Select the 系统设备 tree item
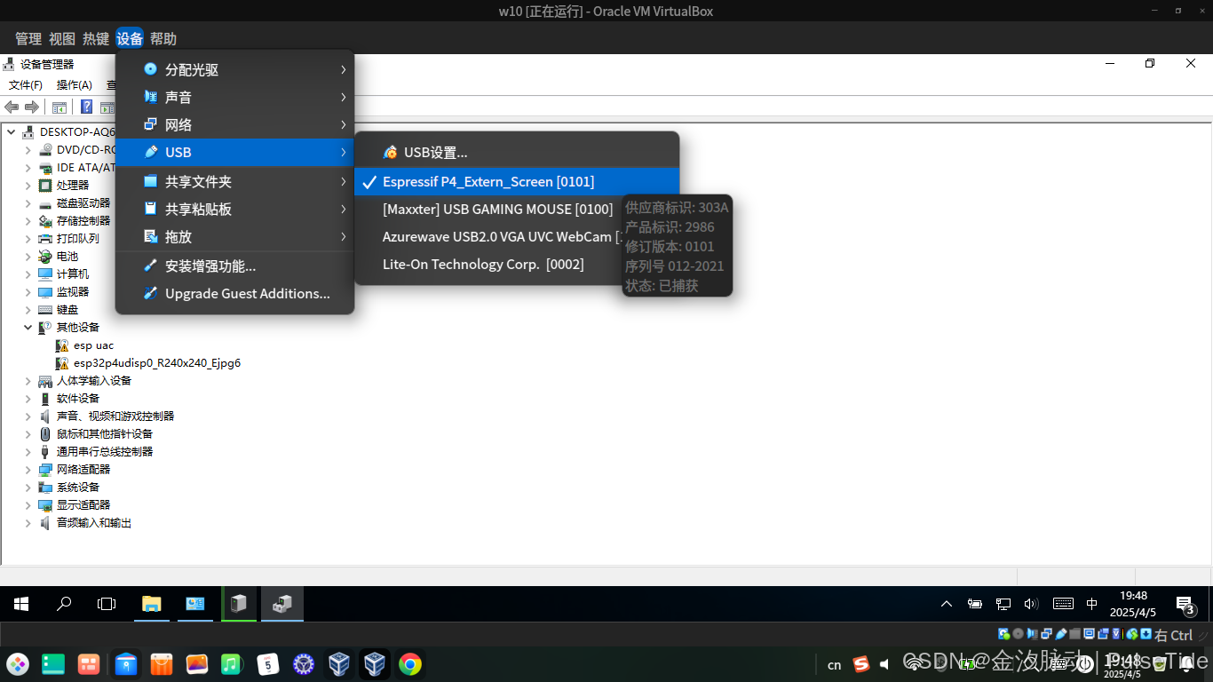This screenshot has width=1213, height=682. (78, 488)
